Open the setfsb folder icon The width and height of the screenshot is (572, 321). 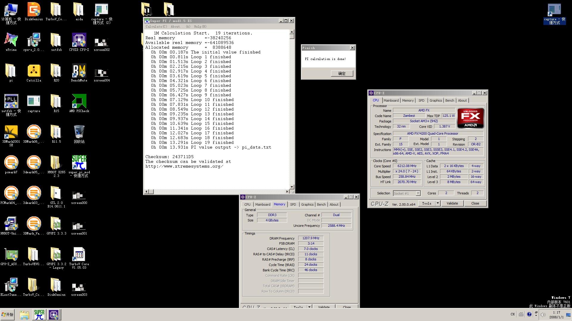pos(56,42)
